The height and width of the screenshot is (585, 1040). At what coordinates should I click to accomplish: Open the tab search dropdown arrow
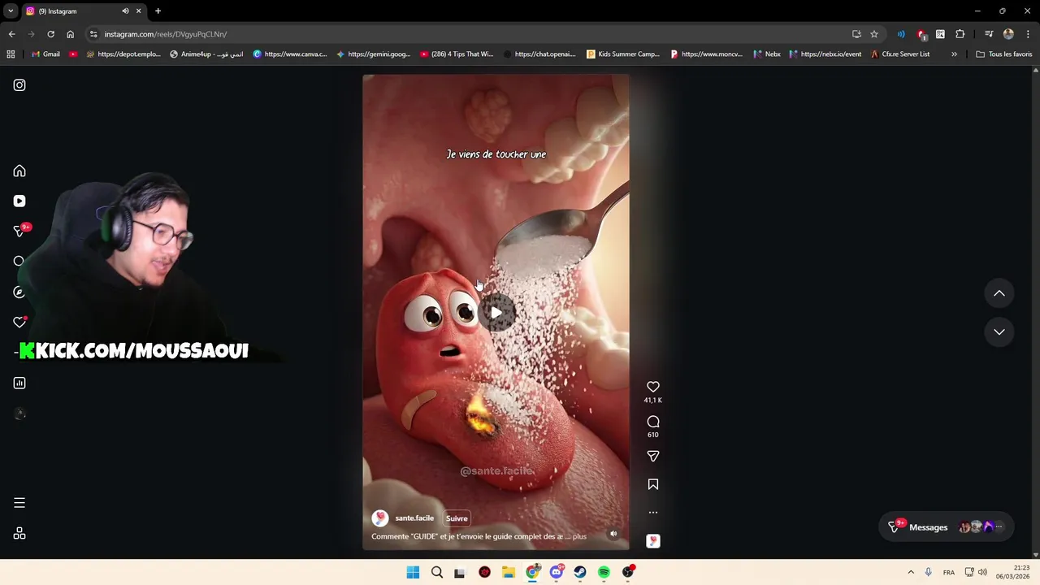tap(11, 11)
